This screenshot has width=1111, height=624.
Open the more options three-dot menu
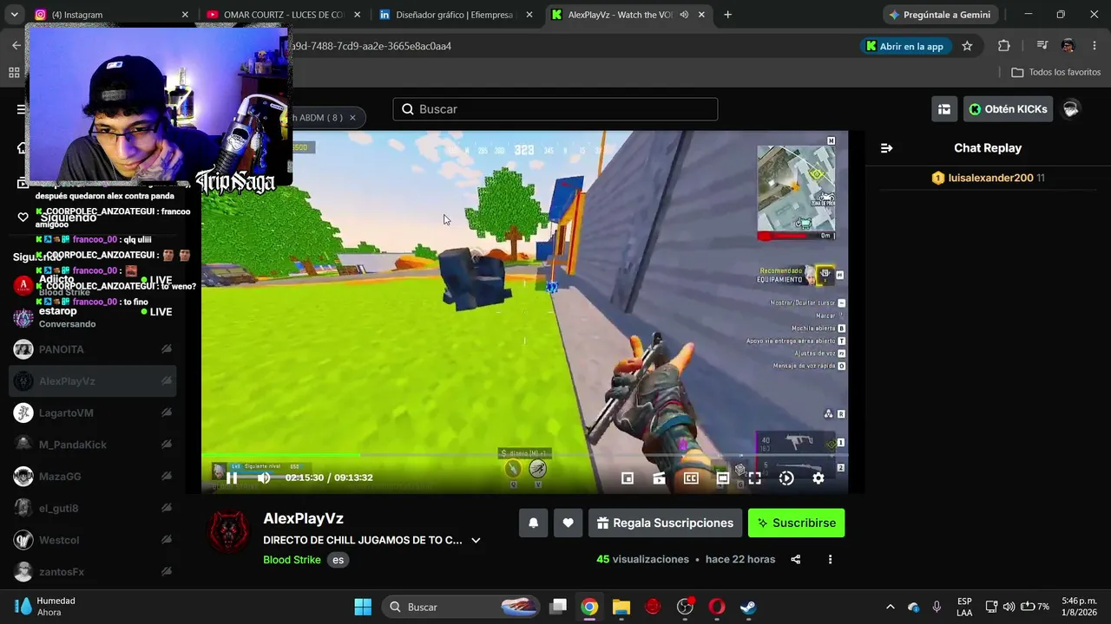click(830, 559)
